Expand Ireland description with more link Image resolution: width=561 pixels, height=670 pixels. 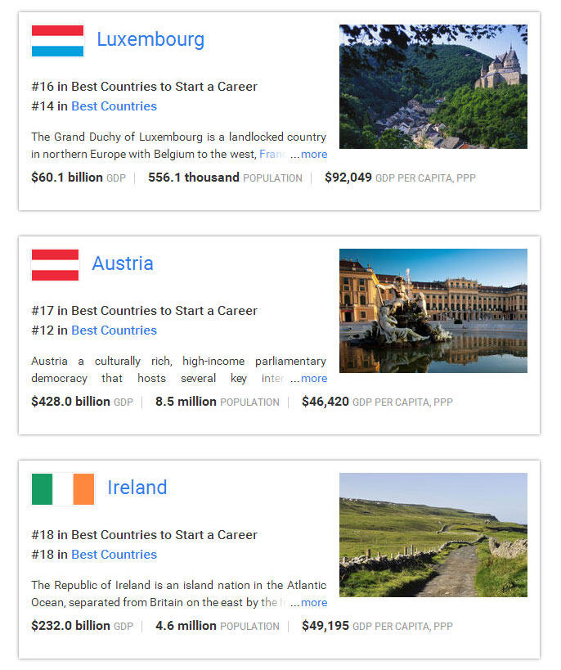313,602
